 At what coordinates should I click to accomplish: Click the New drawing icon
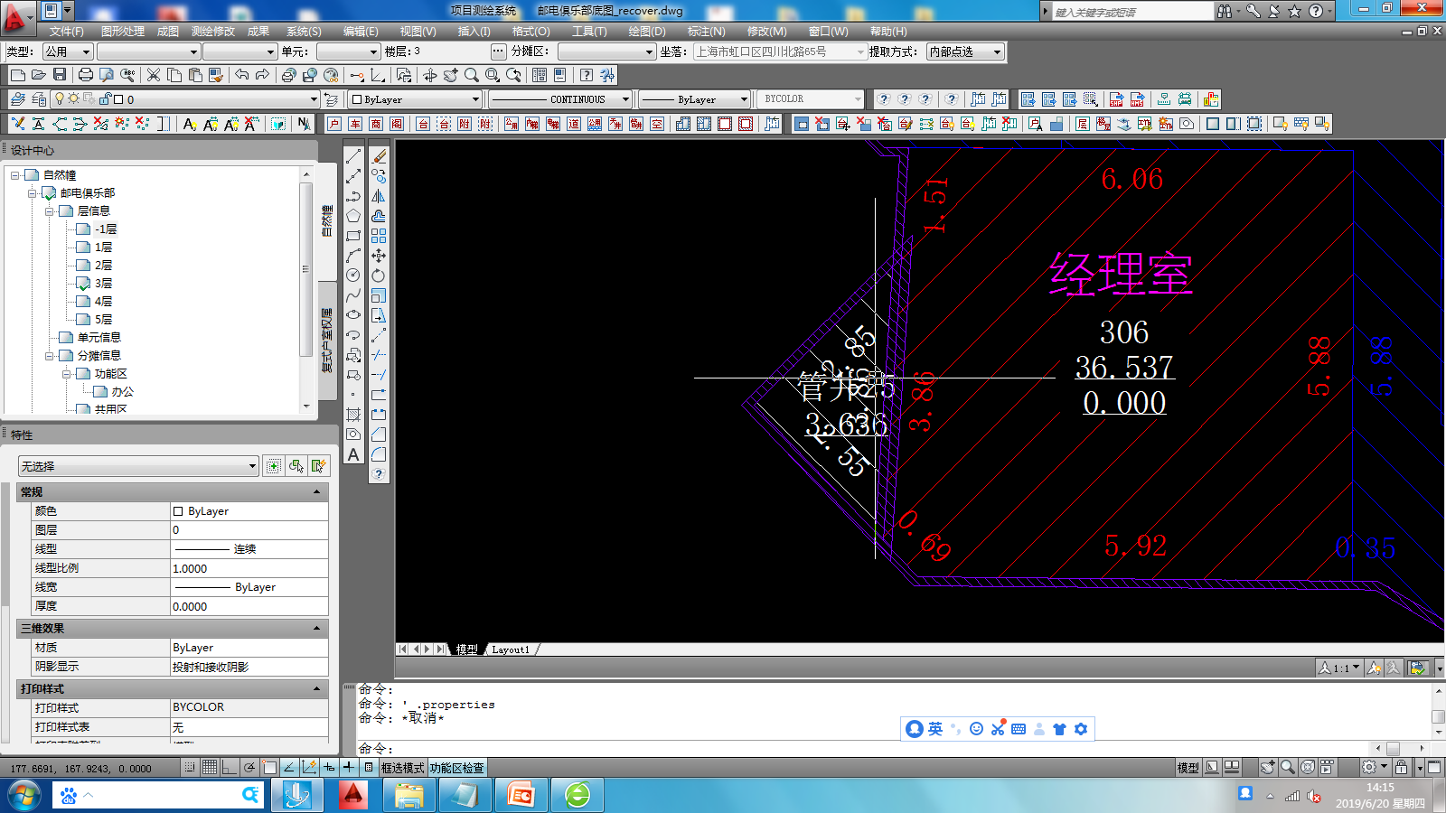coord(18,75)
